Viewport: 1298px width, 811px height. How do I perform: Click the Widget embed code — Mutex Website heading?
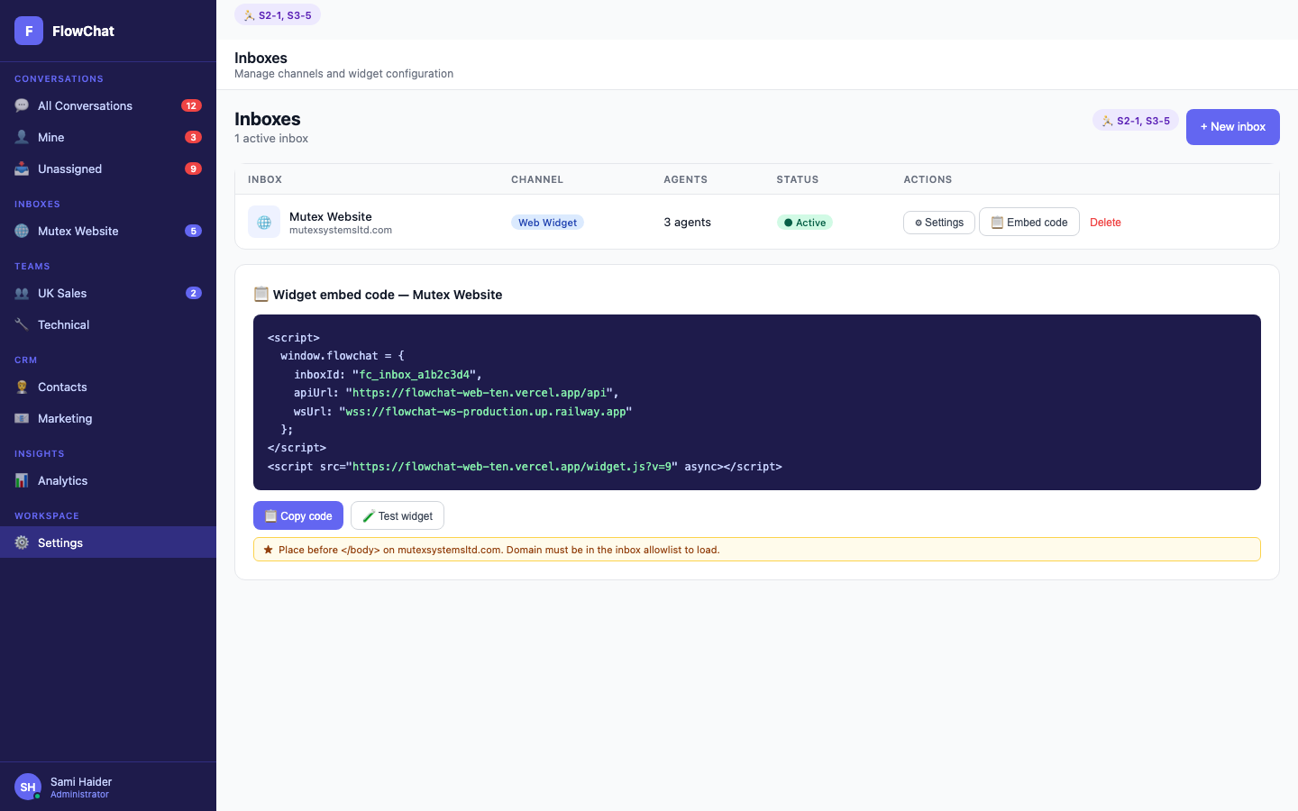(388, 295)
